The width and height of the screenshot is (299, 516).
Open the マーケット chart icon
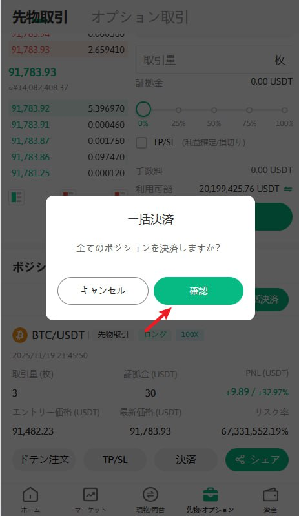(x=90, y=495)
